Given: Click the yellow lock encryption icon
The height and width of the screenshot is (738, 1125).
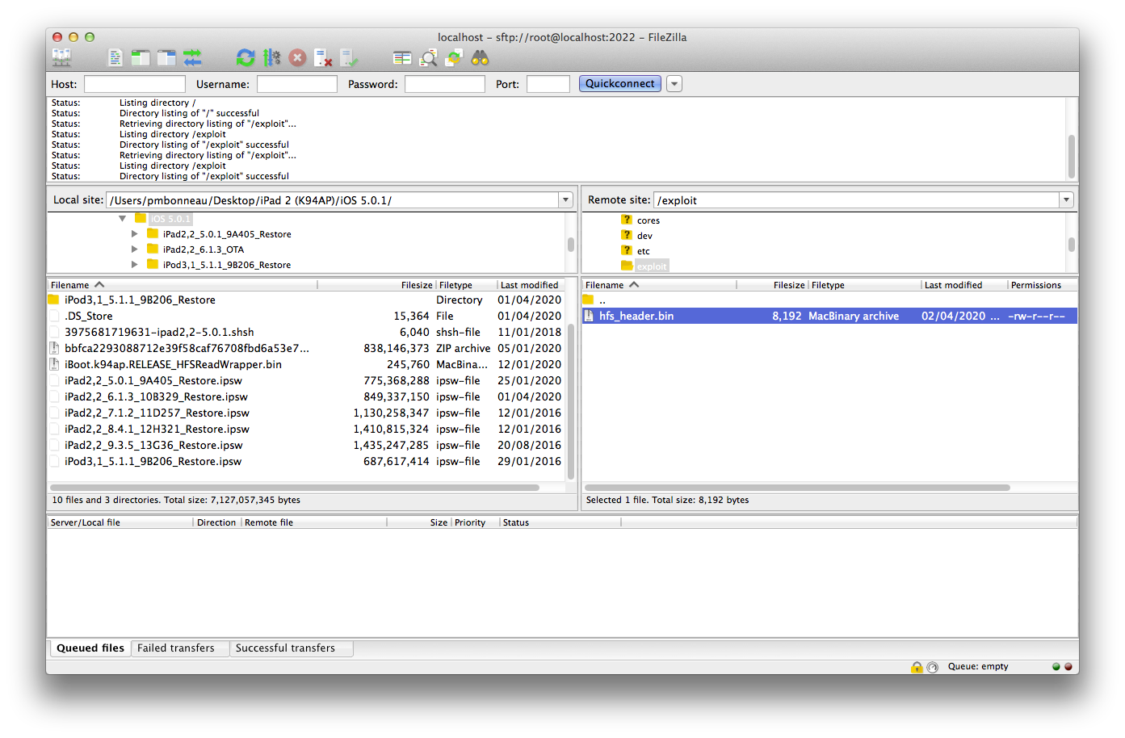Looking at the screenshot, I should coord(917,667).
